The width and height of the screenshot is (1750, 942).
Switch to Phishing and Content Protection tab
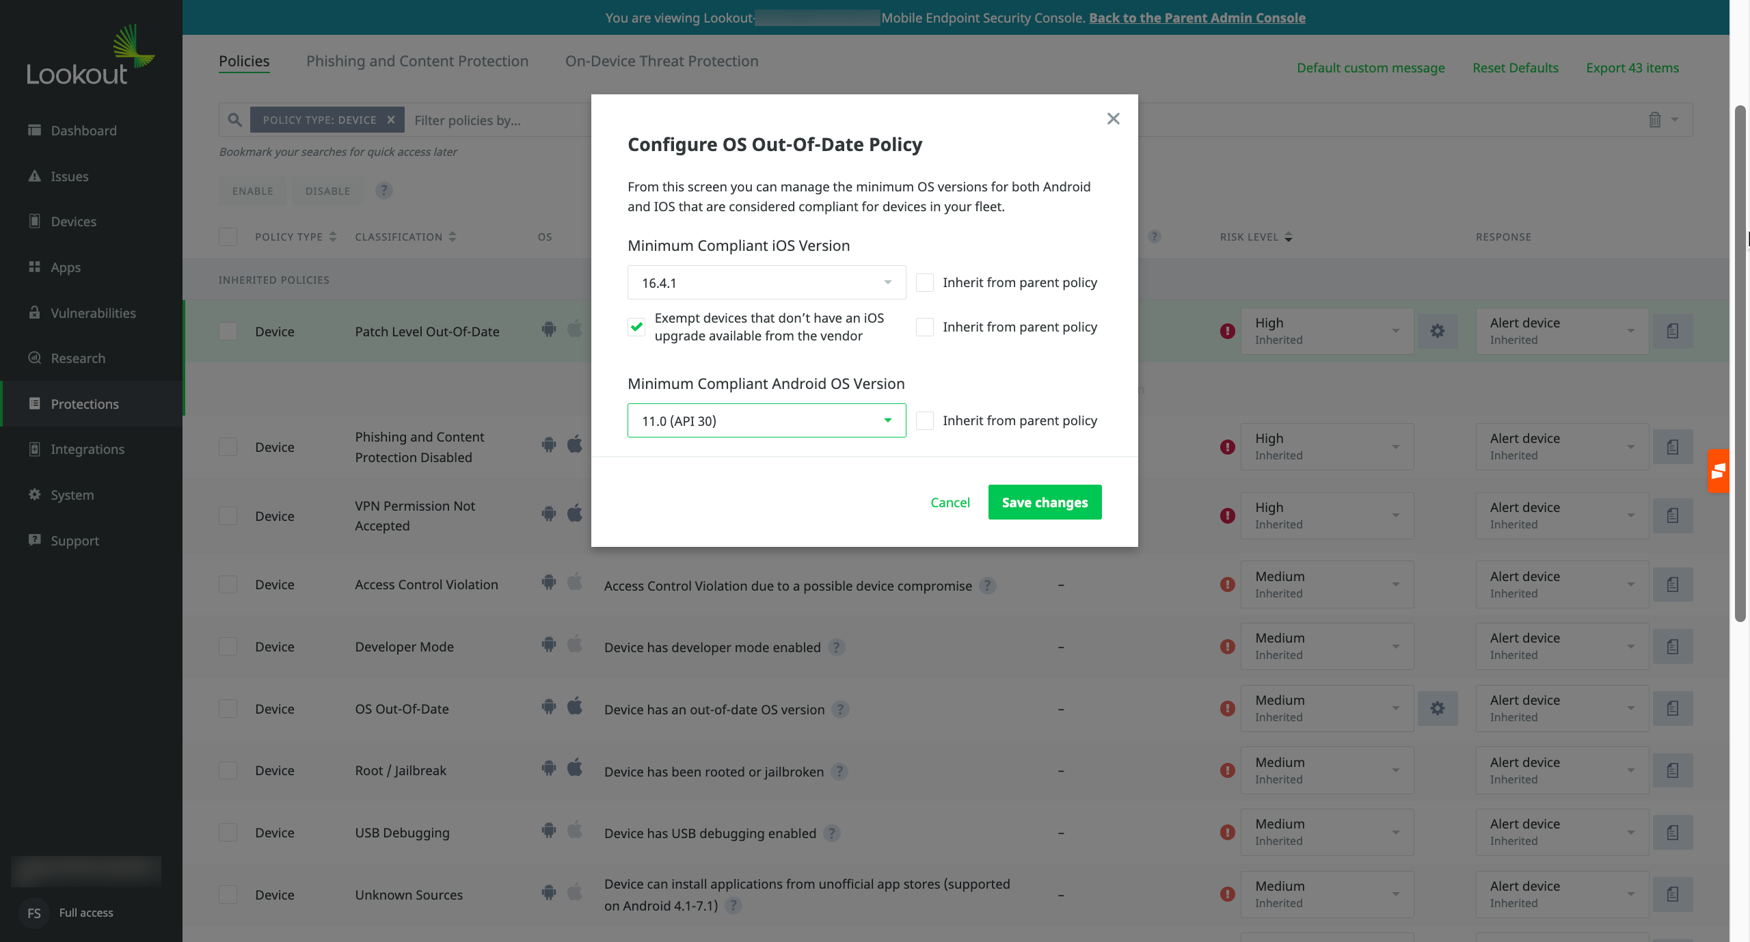pos(417,61)
